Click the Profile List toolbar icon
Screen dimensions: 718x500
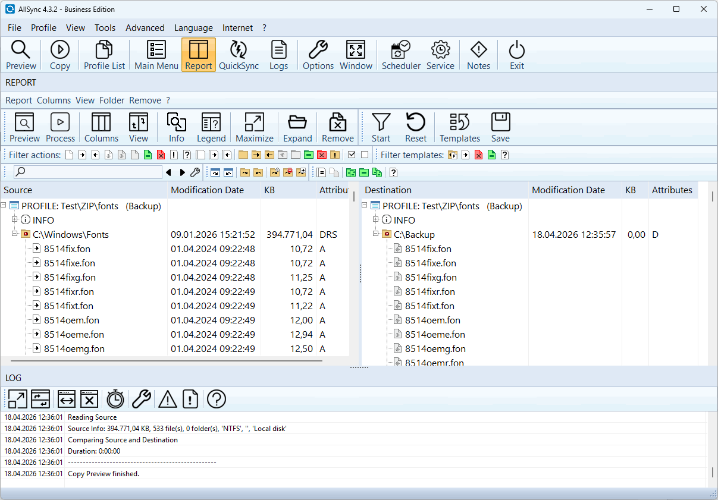104,55
